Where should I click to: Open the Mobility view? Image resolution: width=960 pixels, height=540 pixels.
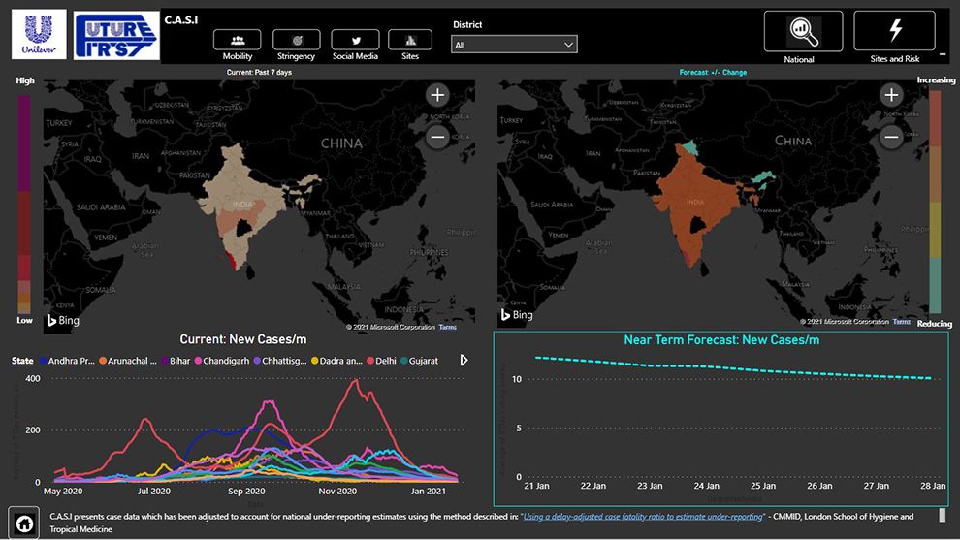[x=237, y=41]
